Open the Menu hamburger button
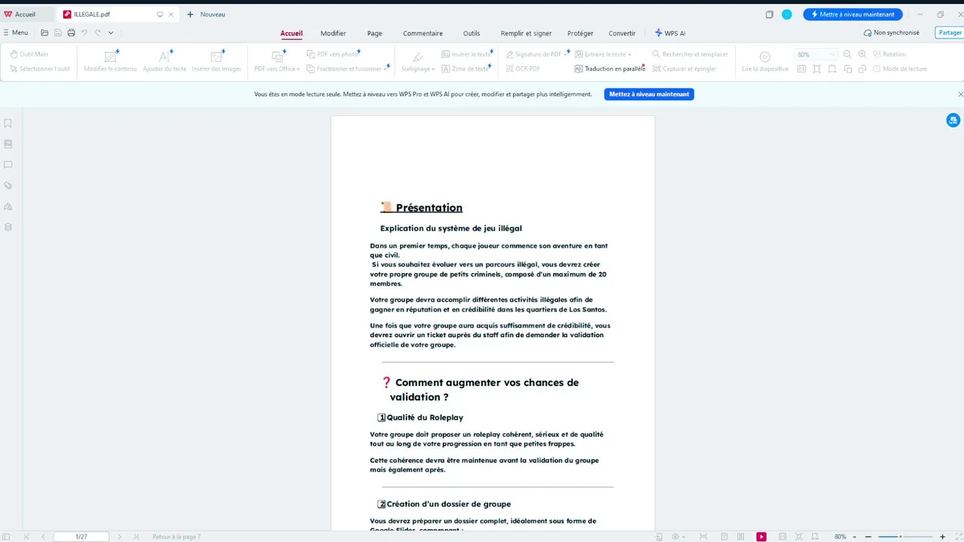This screenshot has width=964, height=542. coord(16,32)
